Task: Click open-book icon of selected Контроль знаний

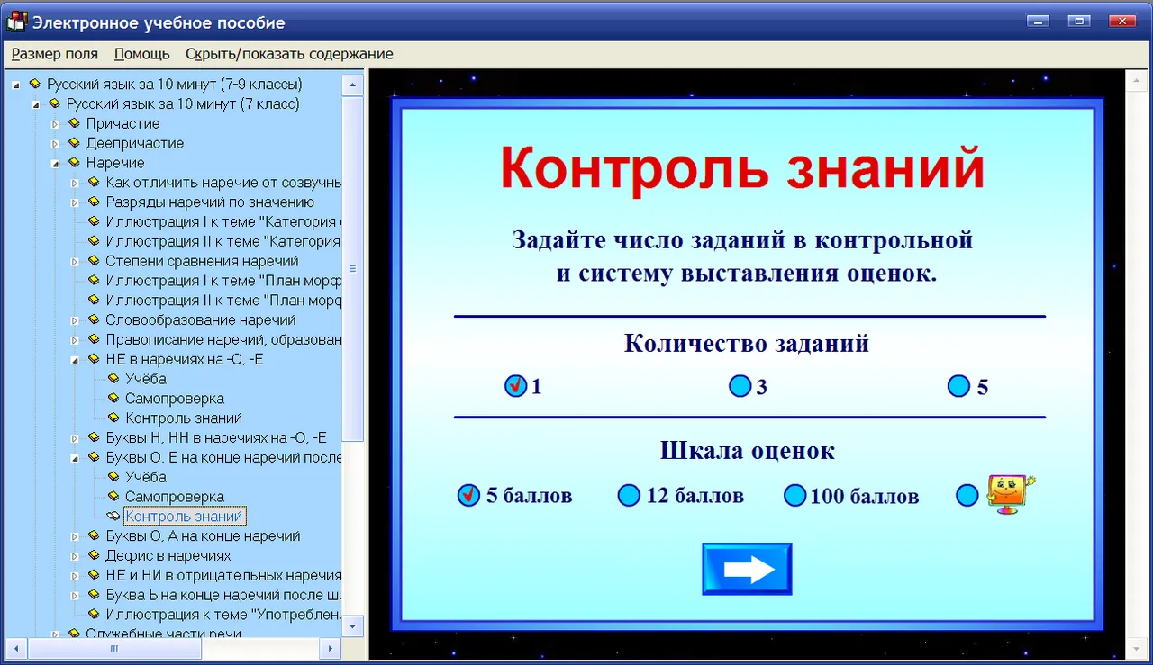Action: click(x=113, y=517)
